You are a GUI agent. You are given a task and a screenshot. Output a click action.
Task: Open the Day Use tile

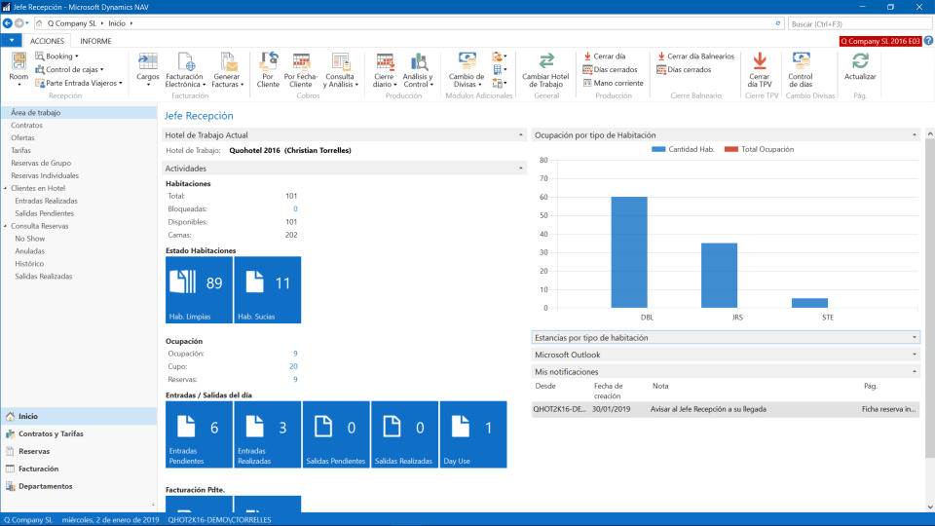pyautogui.click(x=473, y=434)
